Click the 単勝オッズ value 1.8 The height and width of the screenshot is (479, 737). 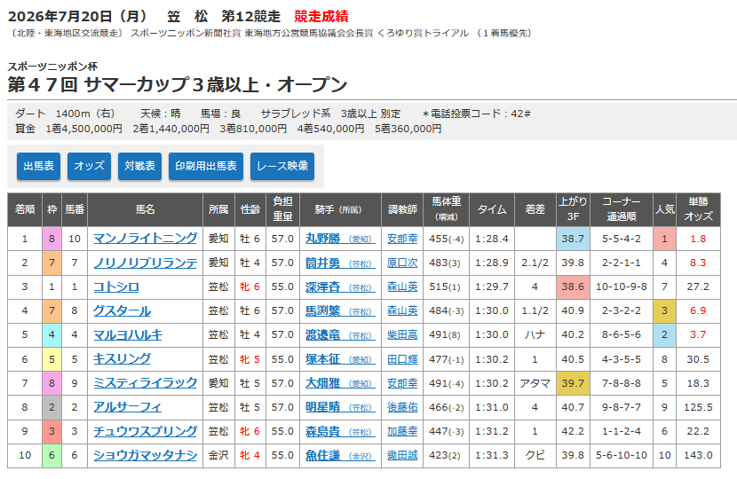pyautogui.click(x=698, y=239)
